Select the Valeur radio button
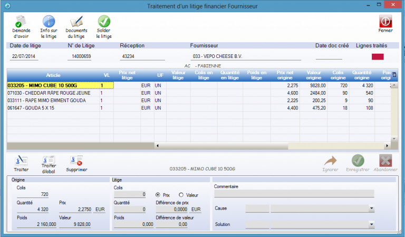The height and width of the screenshot is (237, 405). click(x=182, y=194)
